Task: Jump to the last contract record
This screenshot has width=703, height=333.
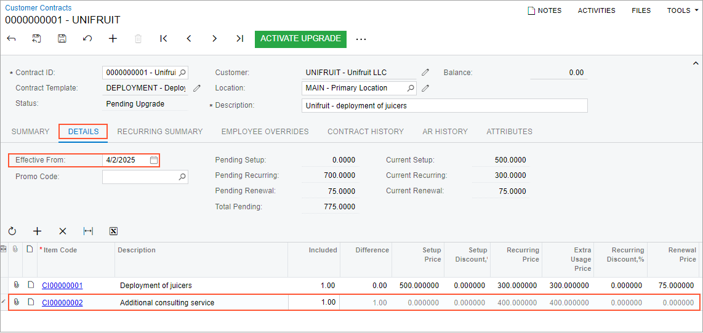Action: click(x=239, y=39)
